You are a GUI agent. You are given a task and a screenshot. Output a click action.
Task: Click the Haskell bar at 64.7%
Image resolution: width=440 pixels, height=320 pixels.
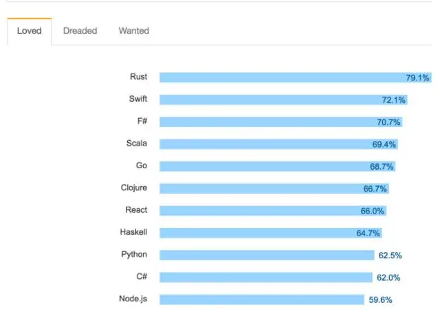271,233
